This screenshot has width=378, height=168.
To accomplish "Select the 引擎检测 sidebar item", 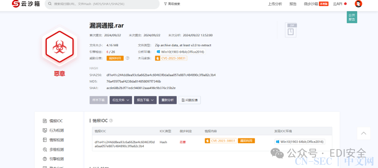I will 53,159.
